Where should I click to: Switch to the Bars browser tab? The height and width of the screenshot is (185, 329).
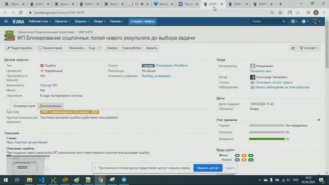coord(163,4)
